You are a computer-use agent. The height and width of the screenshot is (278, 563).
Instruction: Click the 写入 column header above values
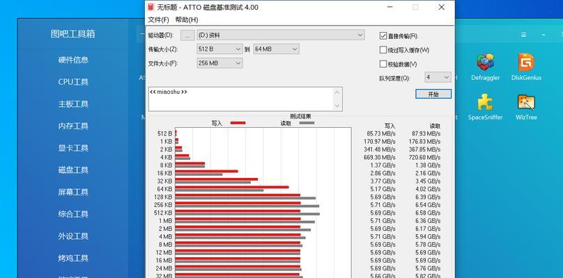[390, 126]
